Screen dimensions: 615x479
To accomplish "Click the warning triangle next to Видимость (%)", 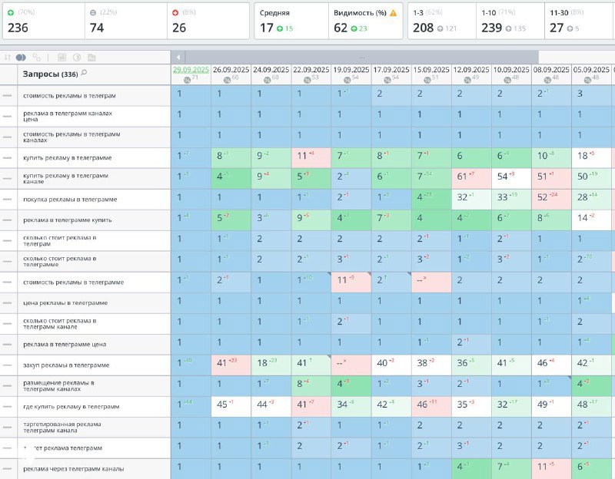I will [x=394, y=13].
